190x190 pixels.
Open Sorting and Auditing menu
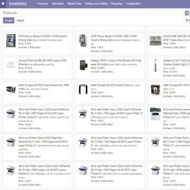pyautogui.click(x=96, y=4)
